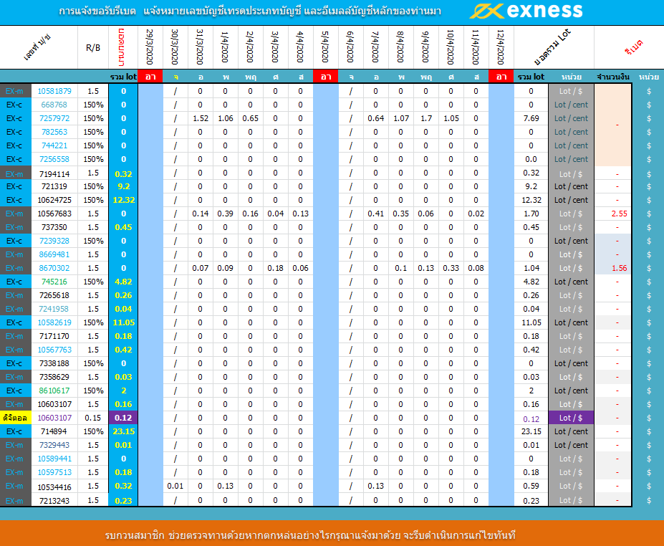
Task: Click the red ยอดยกมา column header
Action: tap(122, 47)
